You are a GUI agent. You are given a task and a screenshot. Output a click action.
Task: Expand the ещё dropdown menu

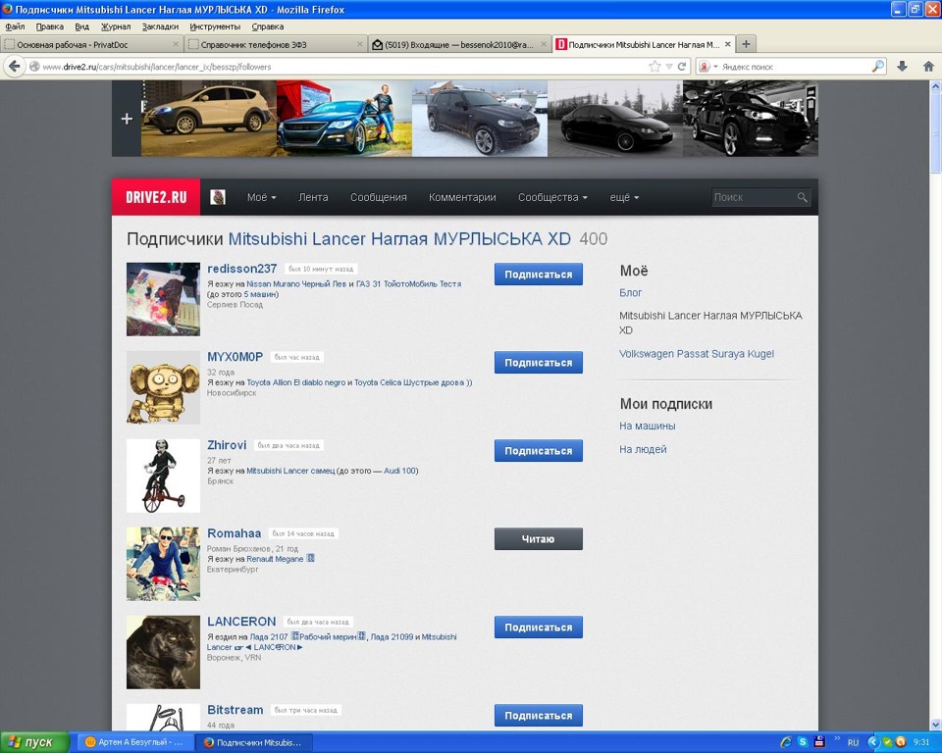624,197
